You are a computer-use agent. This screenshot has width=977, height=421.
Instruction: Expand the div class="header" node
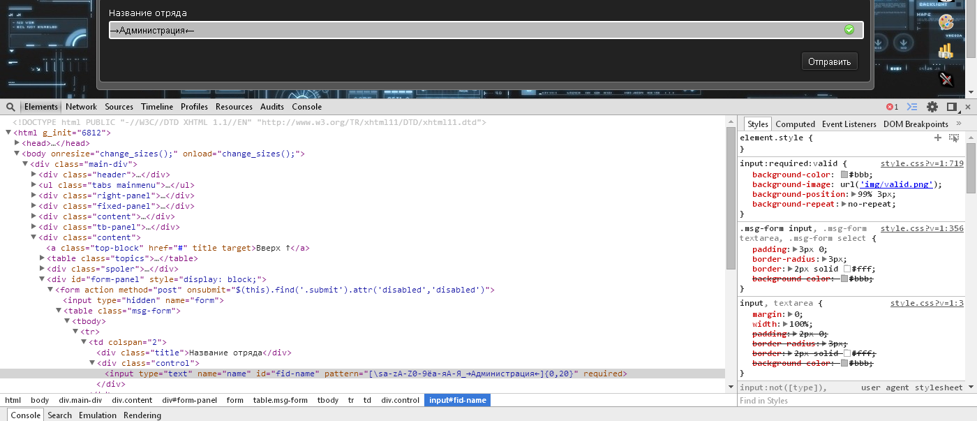34,175
